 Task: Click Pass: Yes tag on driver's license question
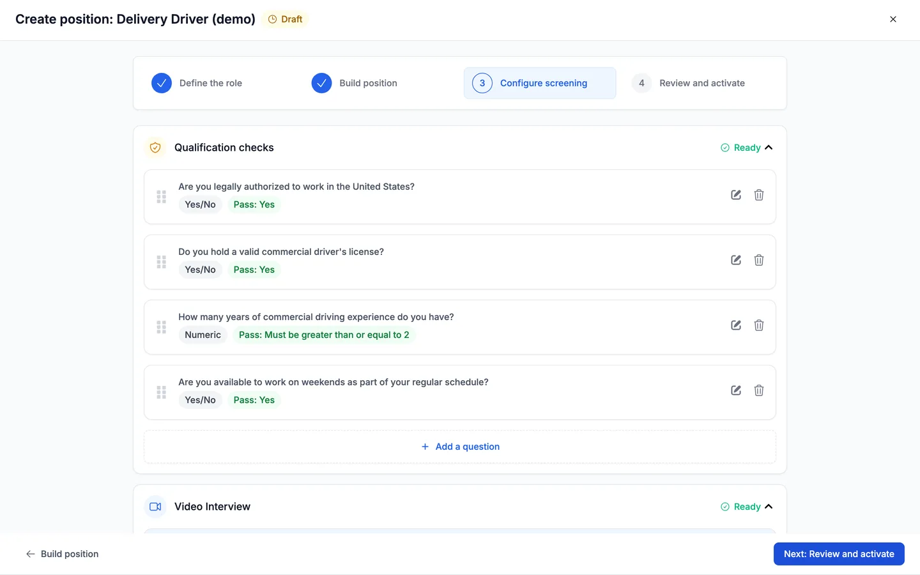[x=254, y=270]
